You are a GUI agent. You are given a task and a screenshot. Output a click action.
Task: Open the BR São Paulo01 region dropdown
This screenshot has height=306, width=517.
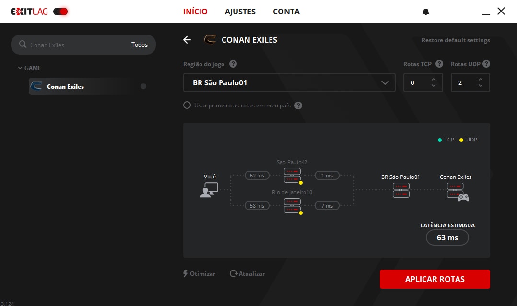(289, 82)
